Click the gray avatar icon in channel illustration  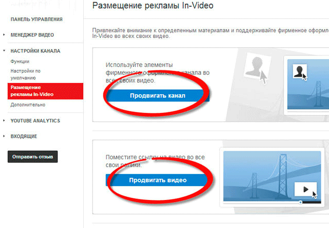(x=257, y=66)
